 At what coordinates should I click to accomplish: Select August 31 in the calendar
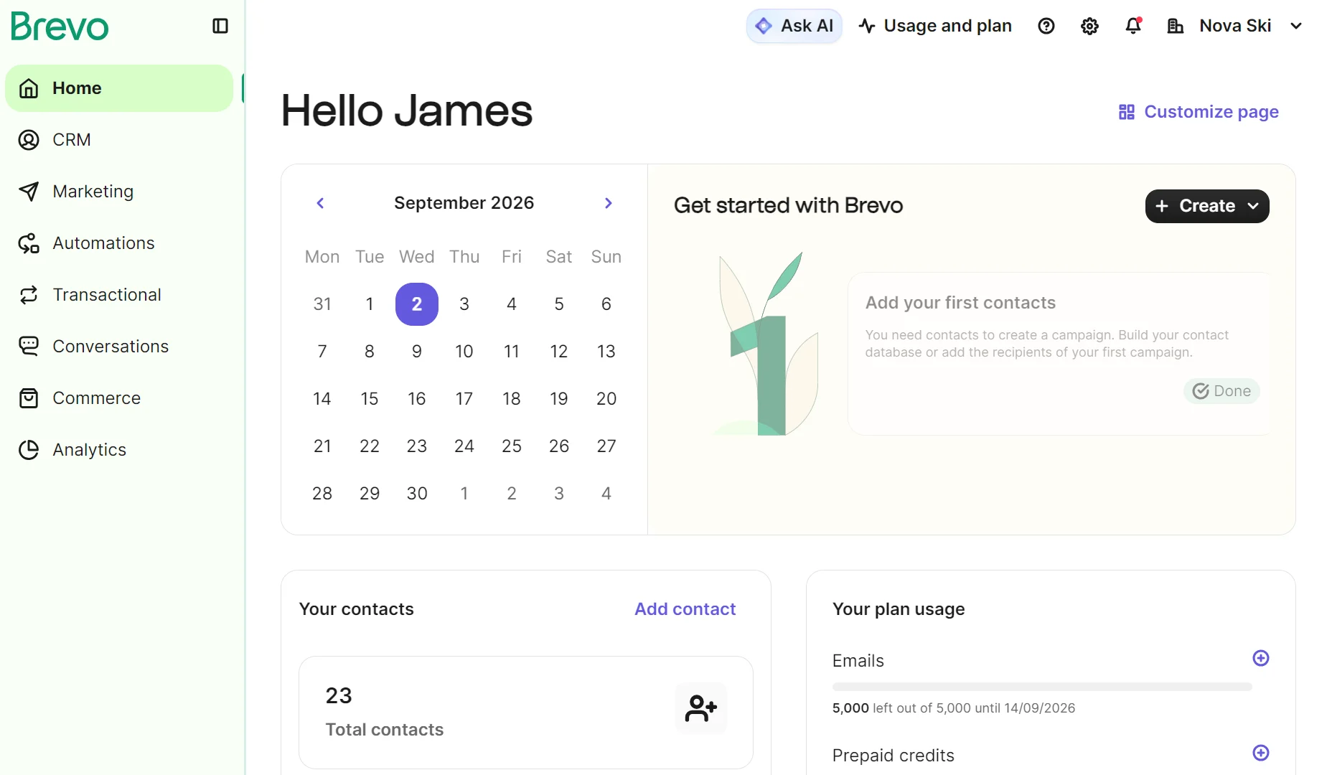(x=322, y=304)
